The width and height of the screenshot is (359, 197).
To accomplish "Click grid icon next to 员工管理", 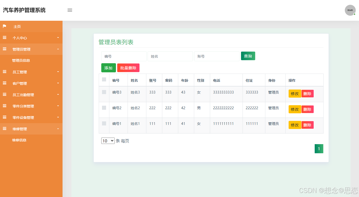I will coord(4,72).
